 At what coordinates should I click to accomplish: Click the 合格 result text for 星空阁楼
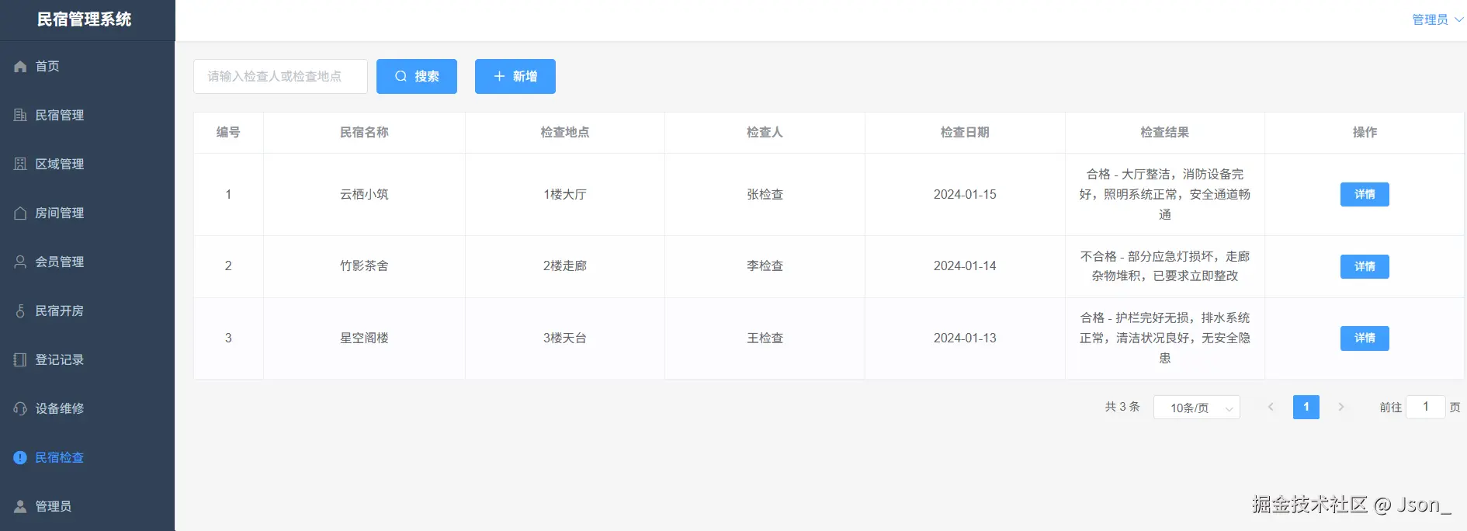pyautogui.click(x=1164, y=338)
